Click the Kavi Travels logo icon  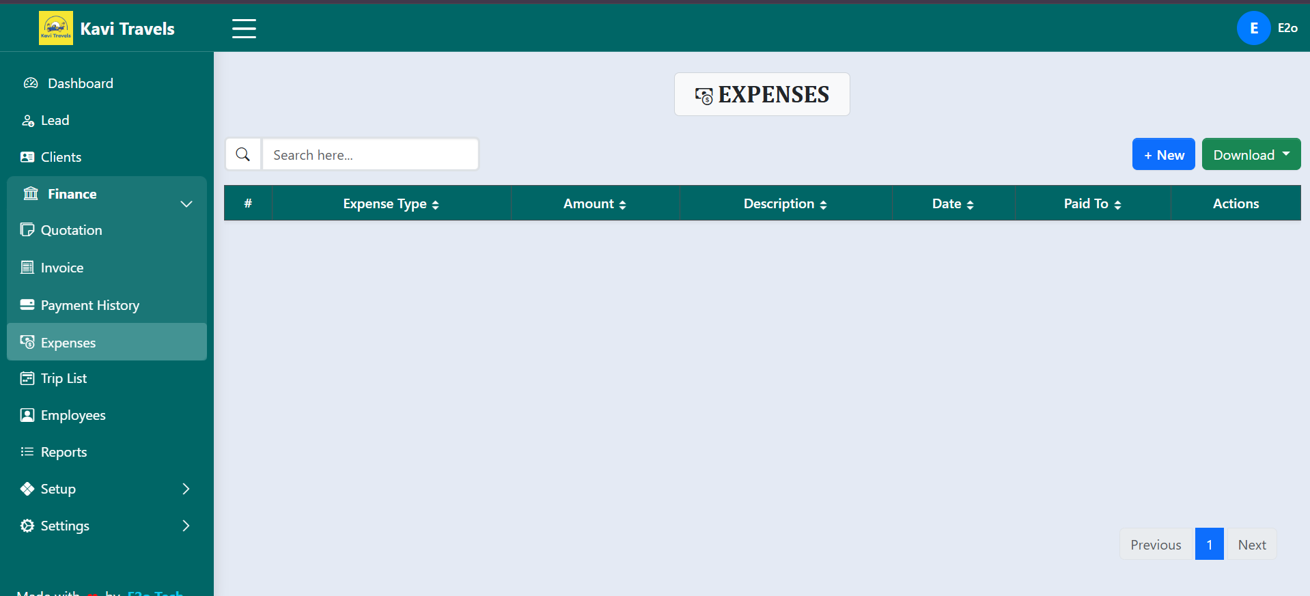point(56,28)
